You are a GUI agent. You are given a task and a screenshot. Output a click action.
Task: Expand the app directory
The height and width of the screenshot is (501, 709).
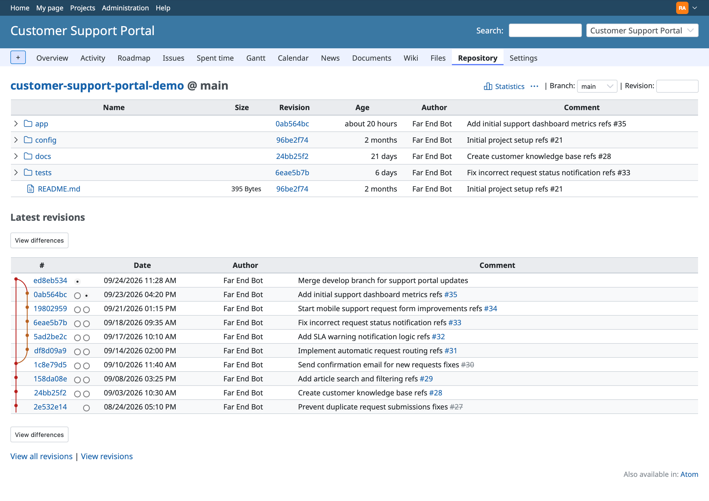point(16,124)
